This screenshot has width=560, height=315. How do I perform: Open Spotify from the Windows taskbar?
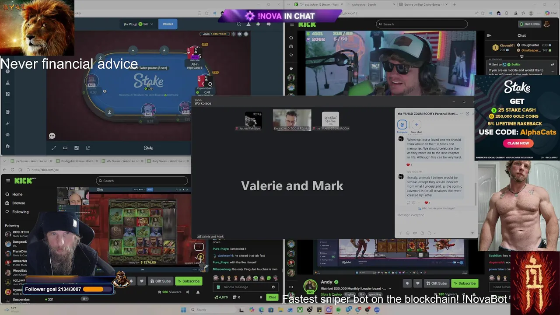click(338, 310)
